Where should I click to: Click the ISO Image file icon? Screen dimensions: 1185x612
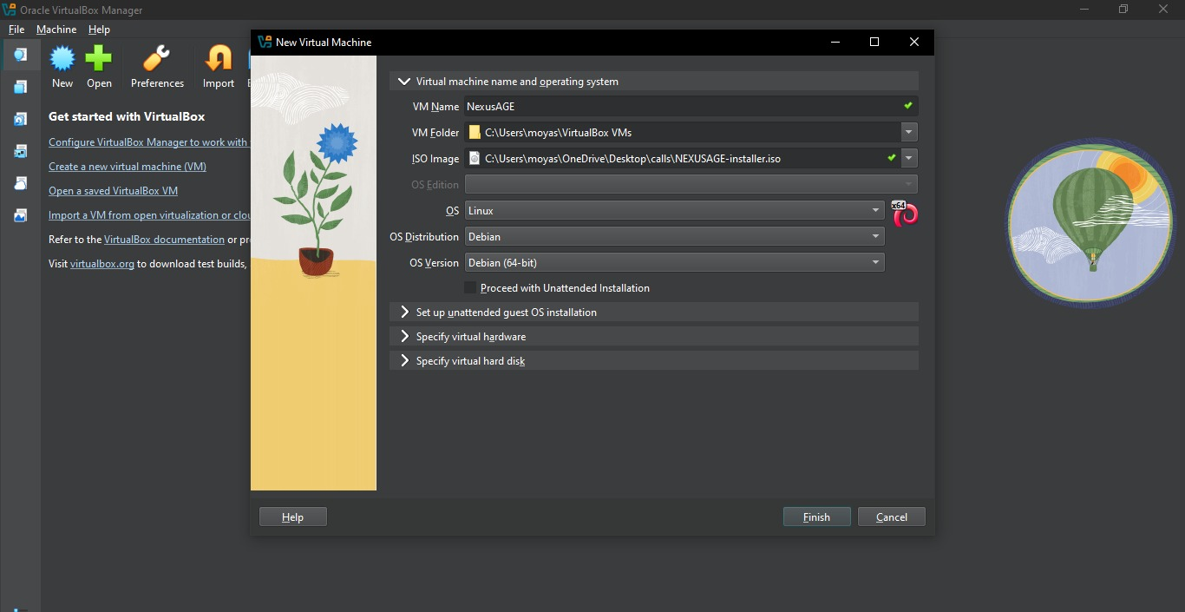(475, 158)
